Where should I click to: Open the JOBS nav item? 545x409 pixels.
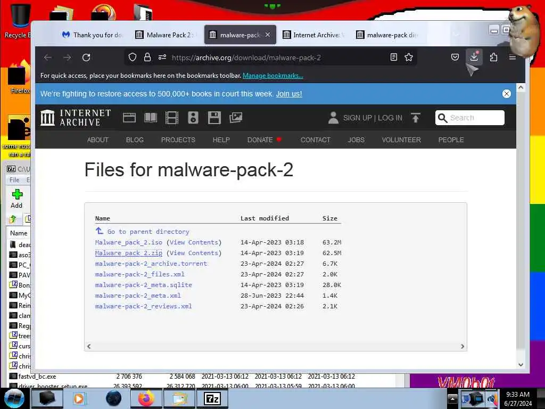click(x=356, y=140)
